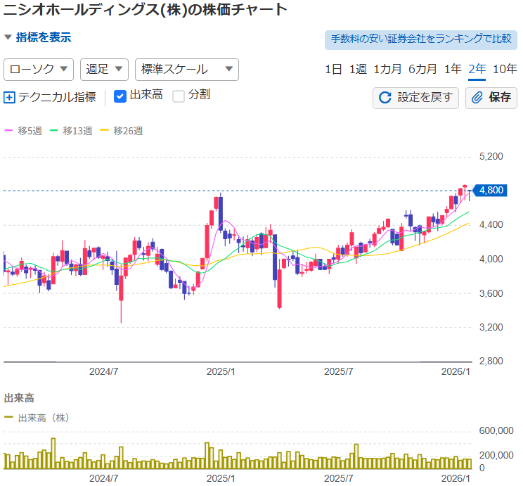Click the 移13週 green legend marker
523x486 pixels.
click(55, 131)
